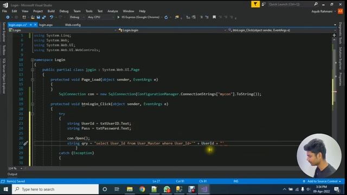The height and width of the screenshot is (195, 347).
Task: Open the Build menu
Action: [51, 11]
